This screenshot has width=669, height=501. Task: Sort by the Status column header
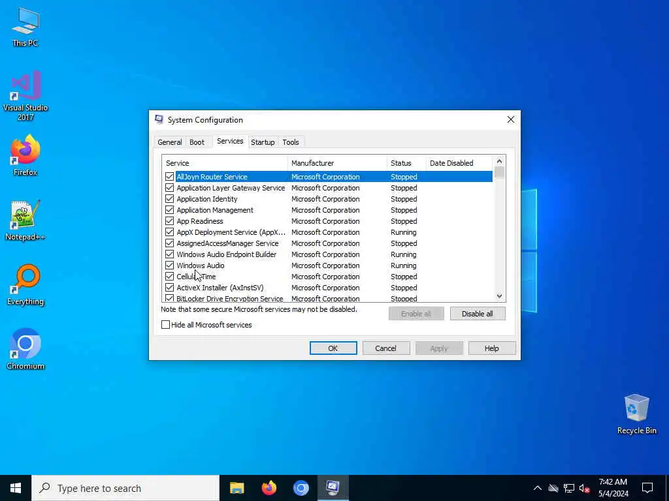point(406,163)
